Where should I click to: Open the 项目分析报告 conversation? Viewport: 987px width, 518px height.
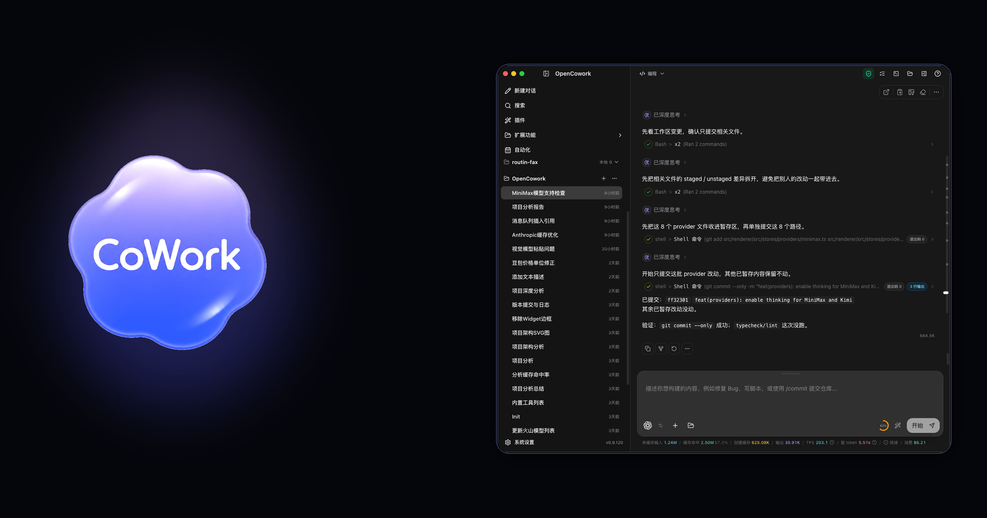[562, 207]
